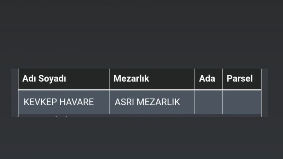
Task: Click the divider between Ada and Parsel headers
Action: point(222,79)
